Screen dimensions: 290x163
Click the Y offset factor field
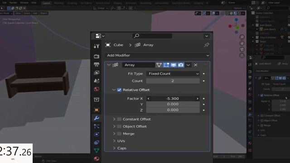(173, 104)
